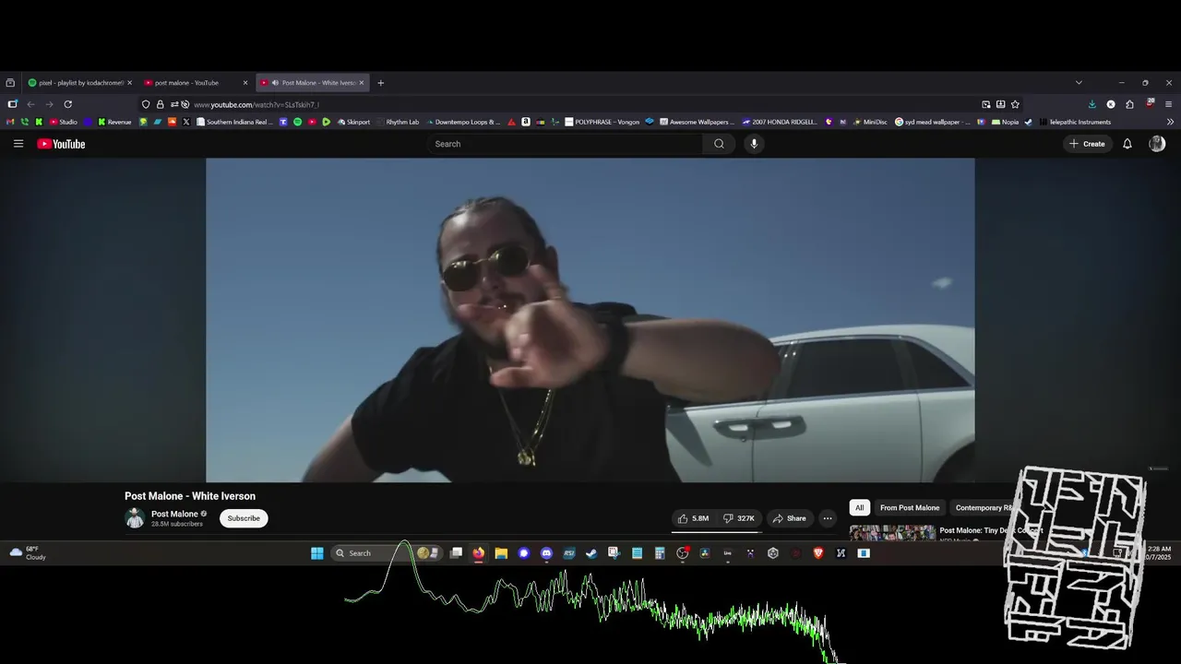Viewport: 1181px width, 664px height.
Task: Bookmark this page with the star icon
Action: tap(1015, 104)
